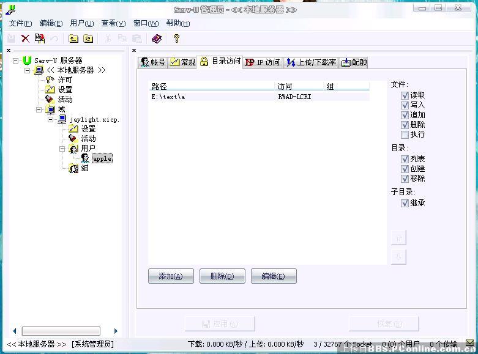Image resolution: width=478 pixels, height=354 pixels.
Task: Click the left panel horizontal scrollbar
Action: 61,331
